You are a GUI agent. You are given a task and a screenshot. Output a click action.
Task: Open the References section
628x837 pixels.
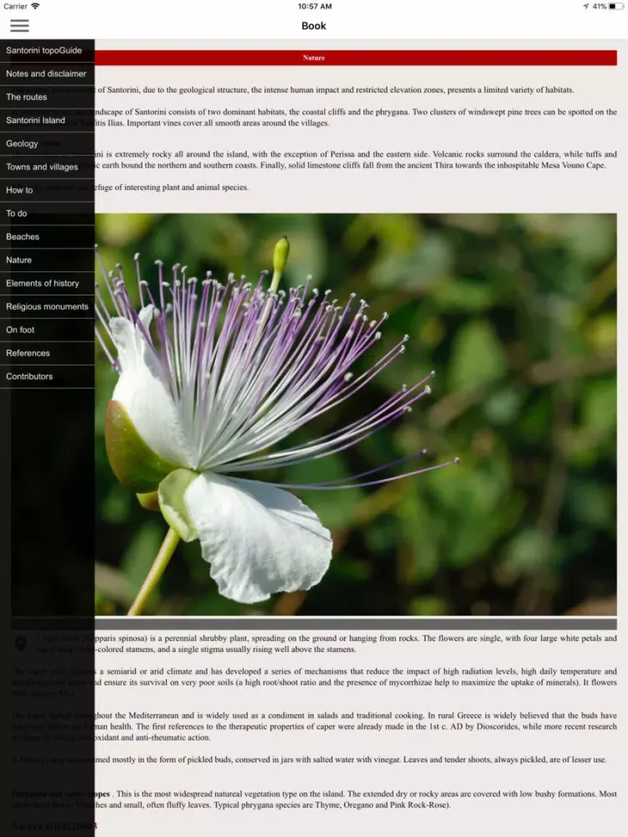[47, 353]
